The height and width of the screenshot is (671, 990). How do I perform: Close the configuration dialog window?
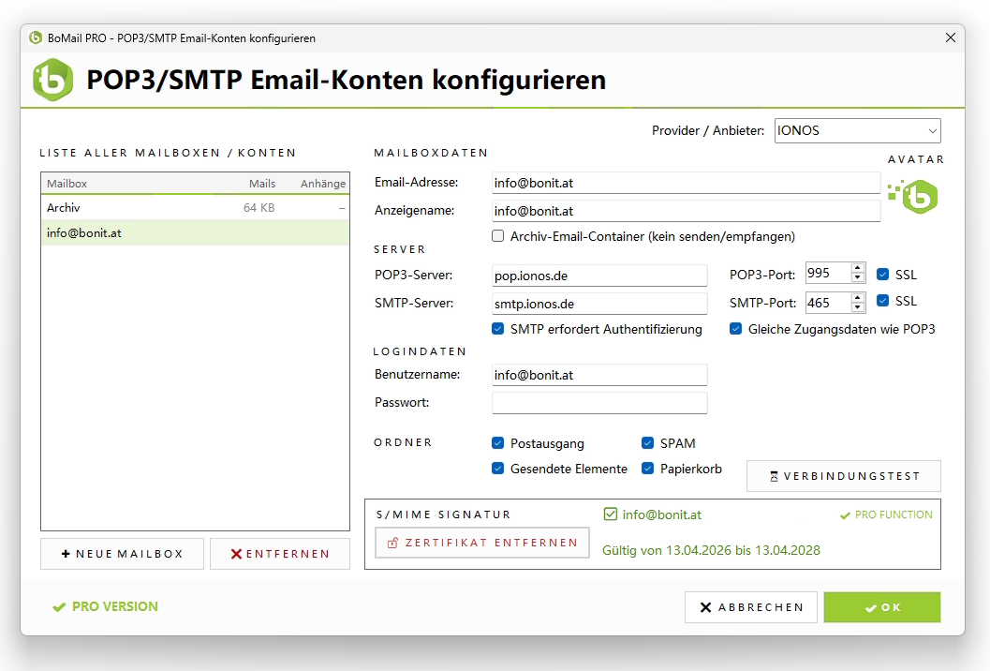951,37
